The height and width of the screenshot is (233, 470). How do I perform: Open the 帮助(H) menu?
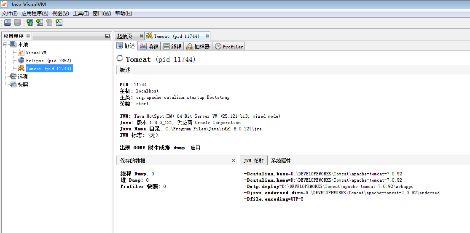point(124,13)
